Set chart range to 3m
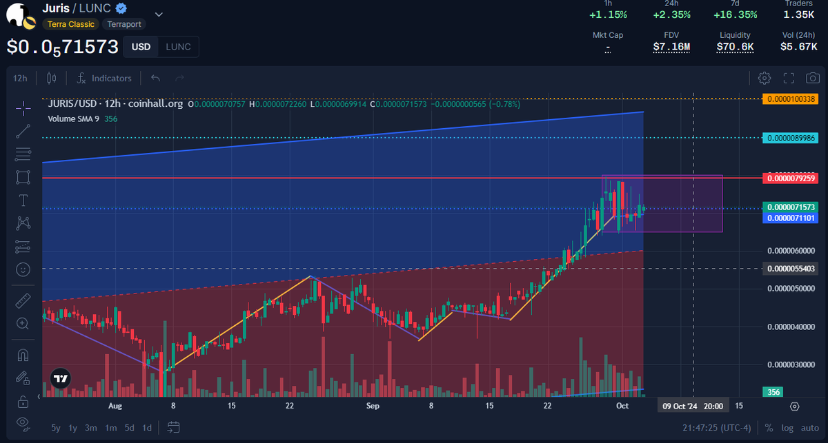828x443 pixels. (x=91, y=427)
